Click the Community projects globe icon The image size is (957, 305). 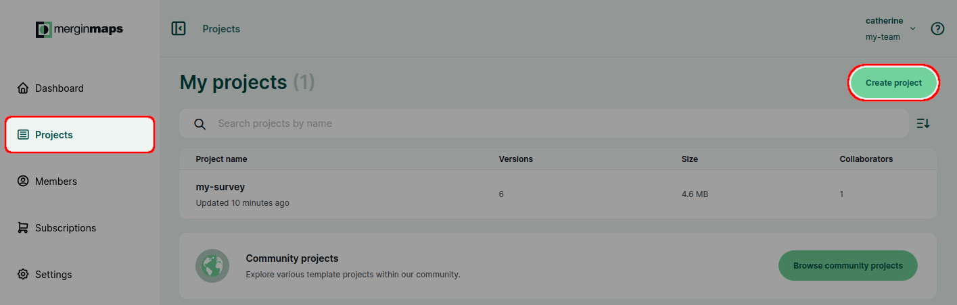212,266
